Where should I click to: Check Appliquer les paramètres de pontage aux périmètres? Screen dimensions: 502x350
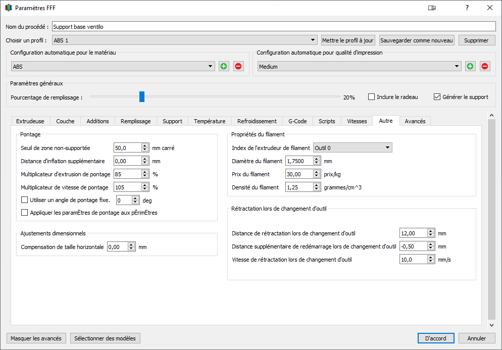[x=24, y=212]
